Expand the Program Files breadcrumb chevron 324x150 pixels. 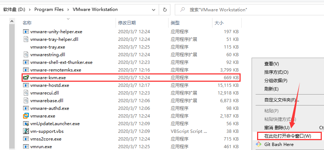pos(68,9)
